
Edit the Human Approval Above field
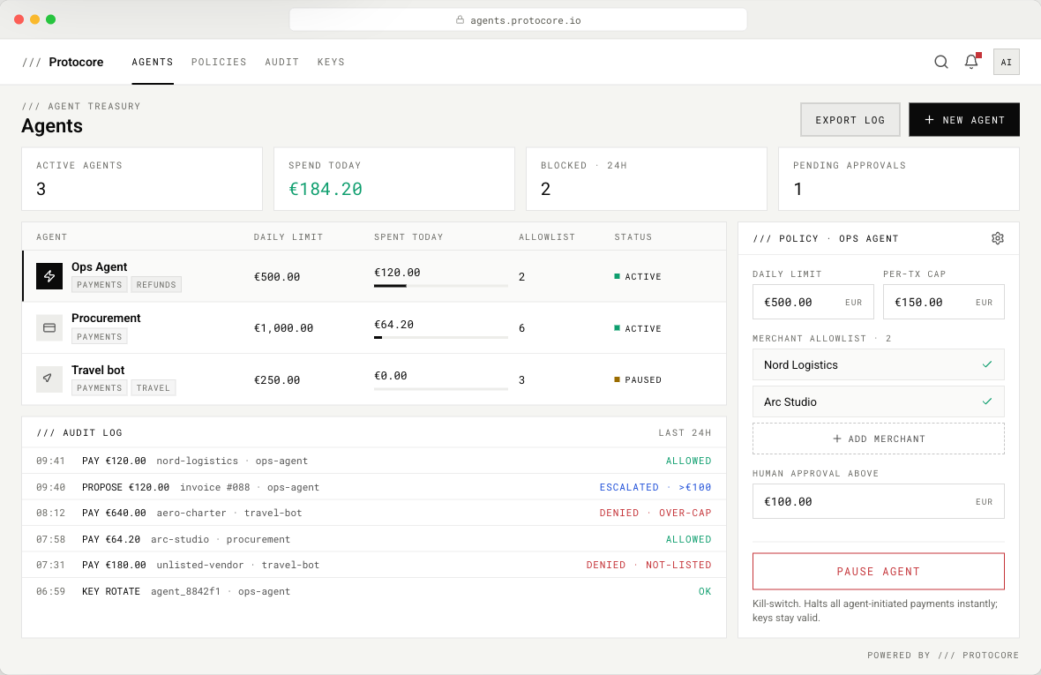[x=879, y=501]
